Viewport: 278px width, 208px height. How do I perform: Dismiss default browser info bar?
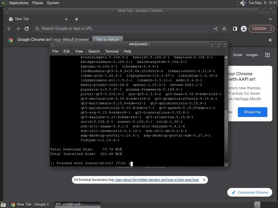(x=270, y=40)
